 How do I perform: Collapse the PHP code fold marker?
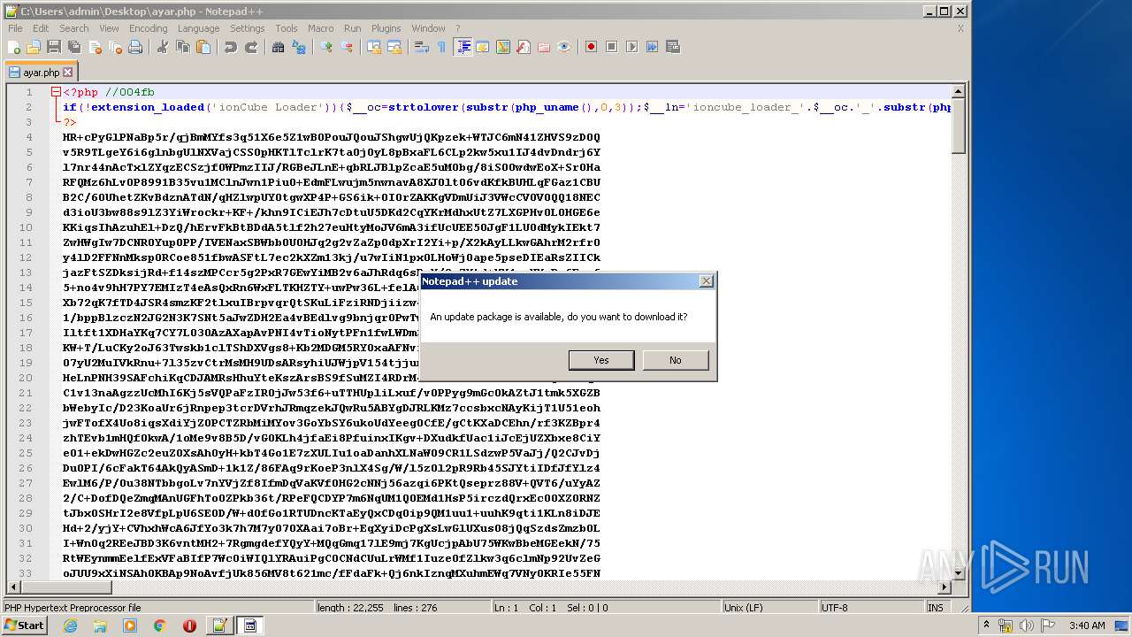coord(56,92)
